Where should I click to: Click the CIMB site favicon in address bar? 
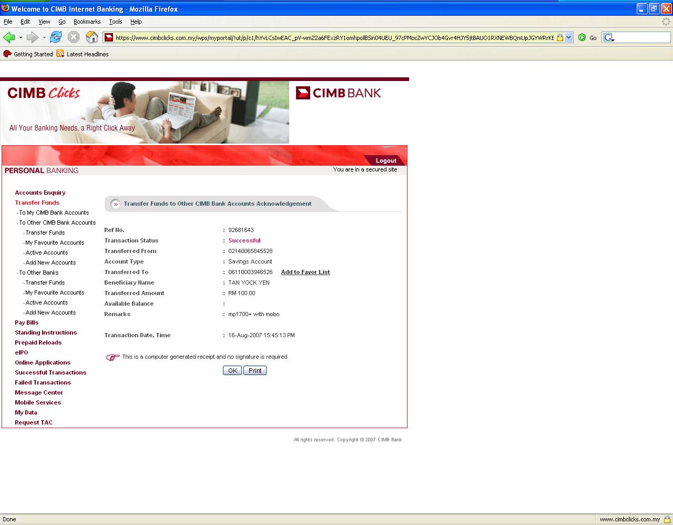109,37
